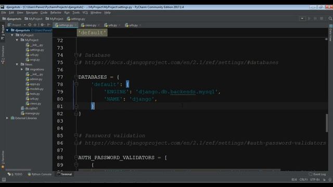Open the Tools menu
Image resolution: width=333 pixels, height=187 pixels.
(76, 12)
